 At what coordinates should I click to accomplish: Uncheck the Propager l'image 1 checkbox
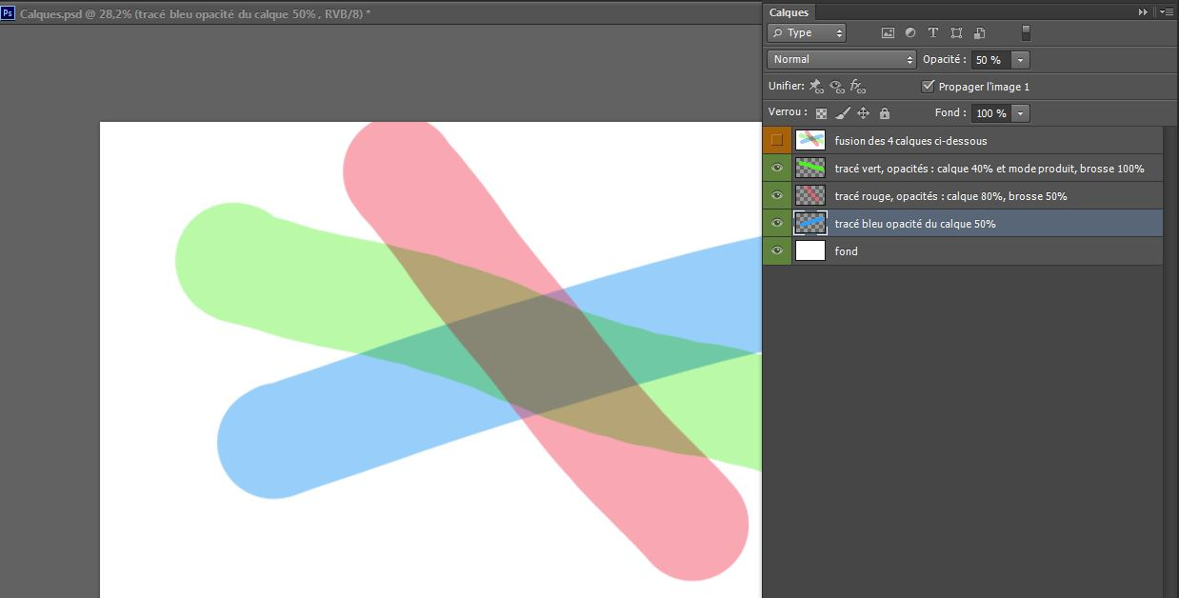pyautogui.click(x=929, y=87)
